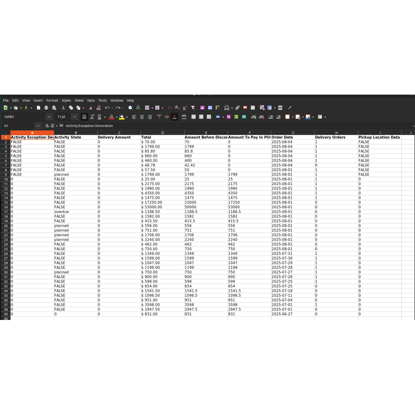The image size is (415, 415).
Task: Toggle underline formatting
Action: [99, 117]
